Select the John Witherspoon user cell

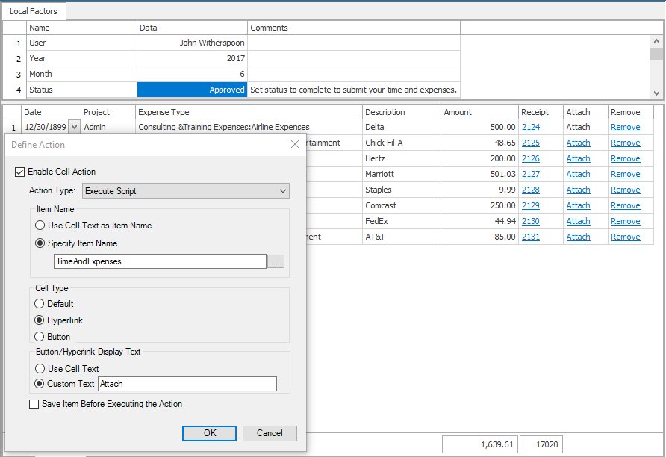point(192,43)
